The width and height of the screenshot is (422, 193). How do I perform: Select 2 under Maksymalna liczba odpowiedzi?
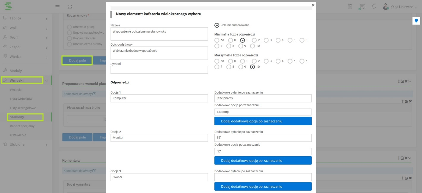(x=254, y=61)
